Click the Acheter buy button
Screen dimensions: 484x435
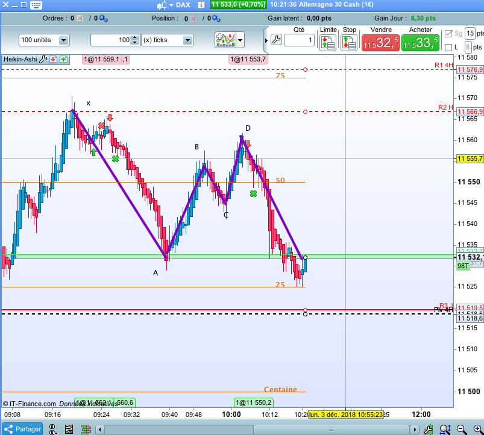(421, 43)
